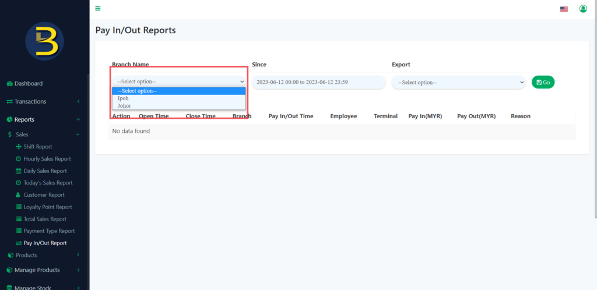
Task: Click the hamburger menu icon
Action: [98, 8]
